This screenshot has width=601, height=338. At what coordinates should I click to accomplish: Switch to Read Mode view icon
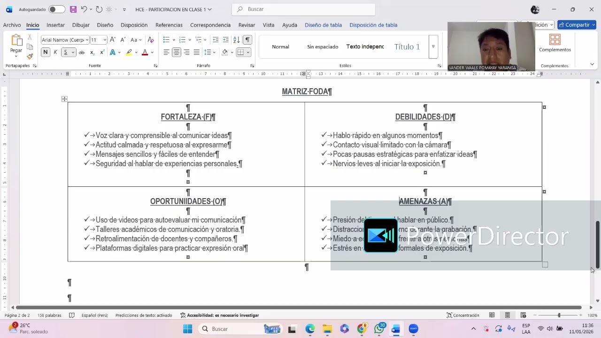pyautogui.click(x=492, y=315)
